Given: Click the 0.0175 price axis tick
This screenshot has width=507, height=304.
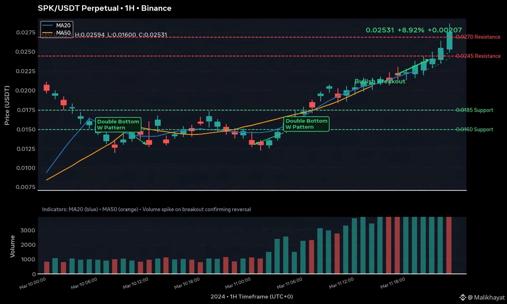Looking at the screenshot, I should tap(26, 110).
